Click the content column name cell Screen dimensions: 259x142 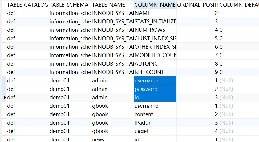pyautogui.click(x=155, y=114)
